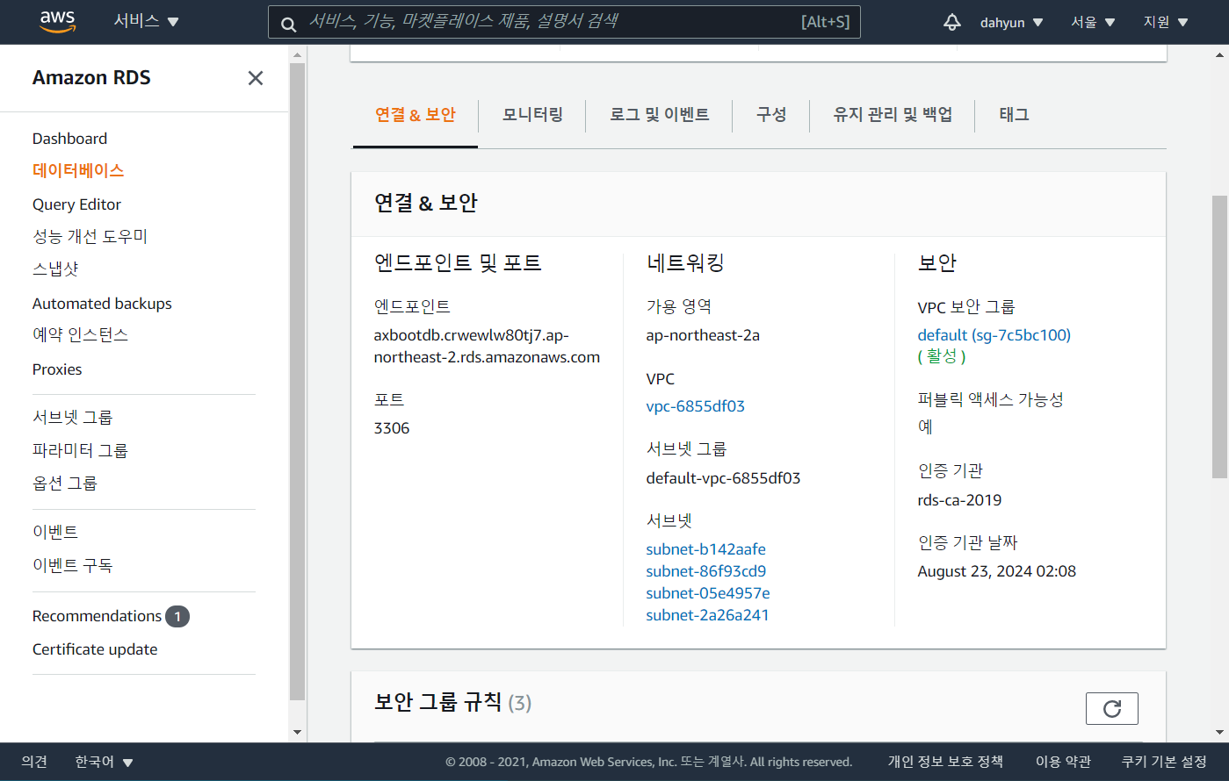Click the August 23, 2024 02:08 date
This screenshot has width=1229, height=781.
(996, 571)
